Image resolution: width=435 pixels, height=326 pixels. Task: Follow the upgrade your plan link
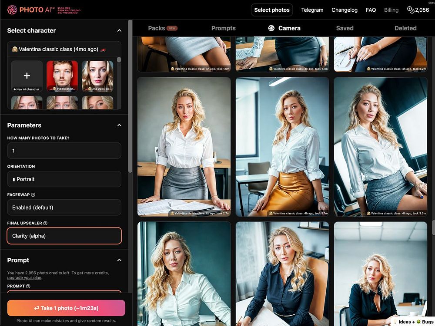(x=24, y=277)
